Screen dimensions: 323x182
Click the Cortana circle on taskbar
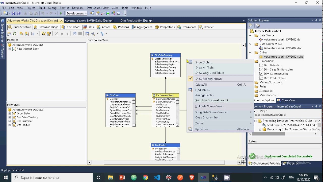98,177
